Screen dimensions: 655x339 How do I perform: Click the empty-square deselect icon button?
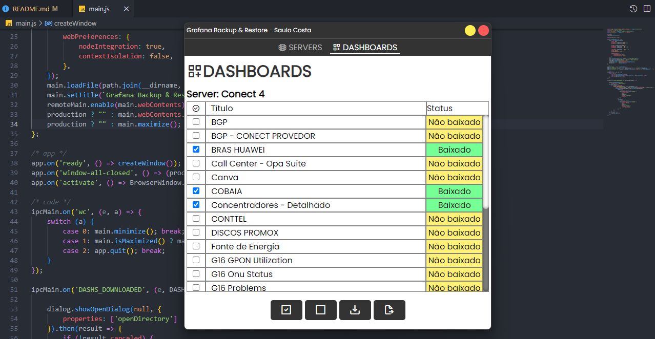(x=321, y=310)
